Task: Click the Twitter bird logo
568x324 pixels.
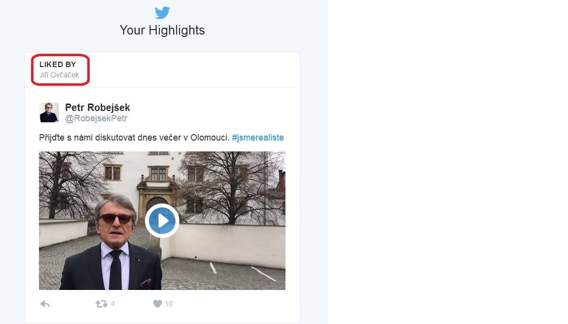Action: (162, 13)
